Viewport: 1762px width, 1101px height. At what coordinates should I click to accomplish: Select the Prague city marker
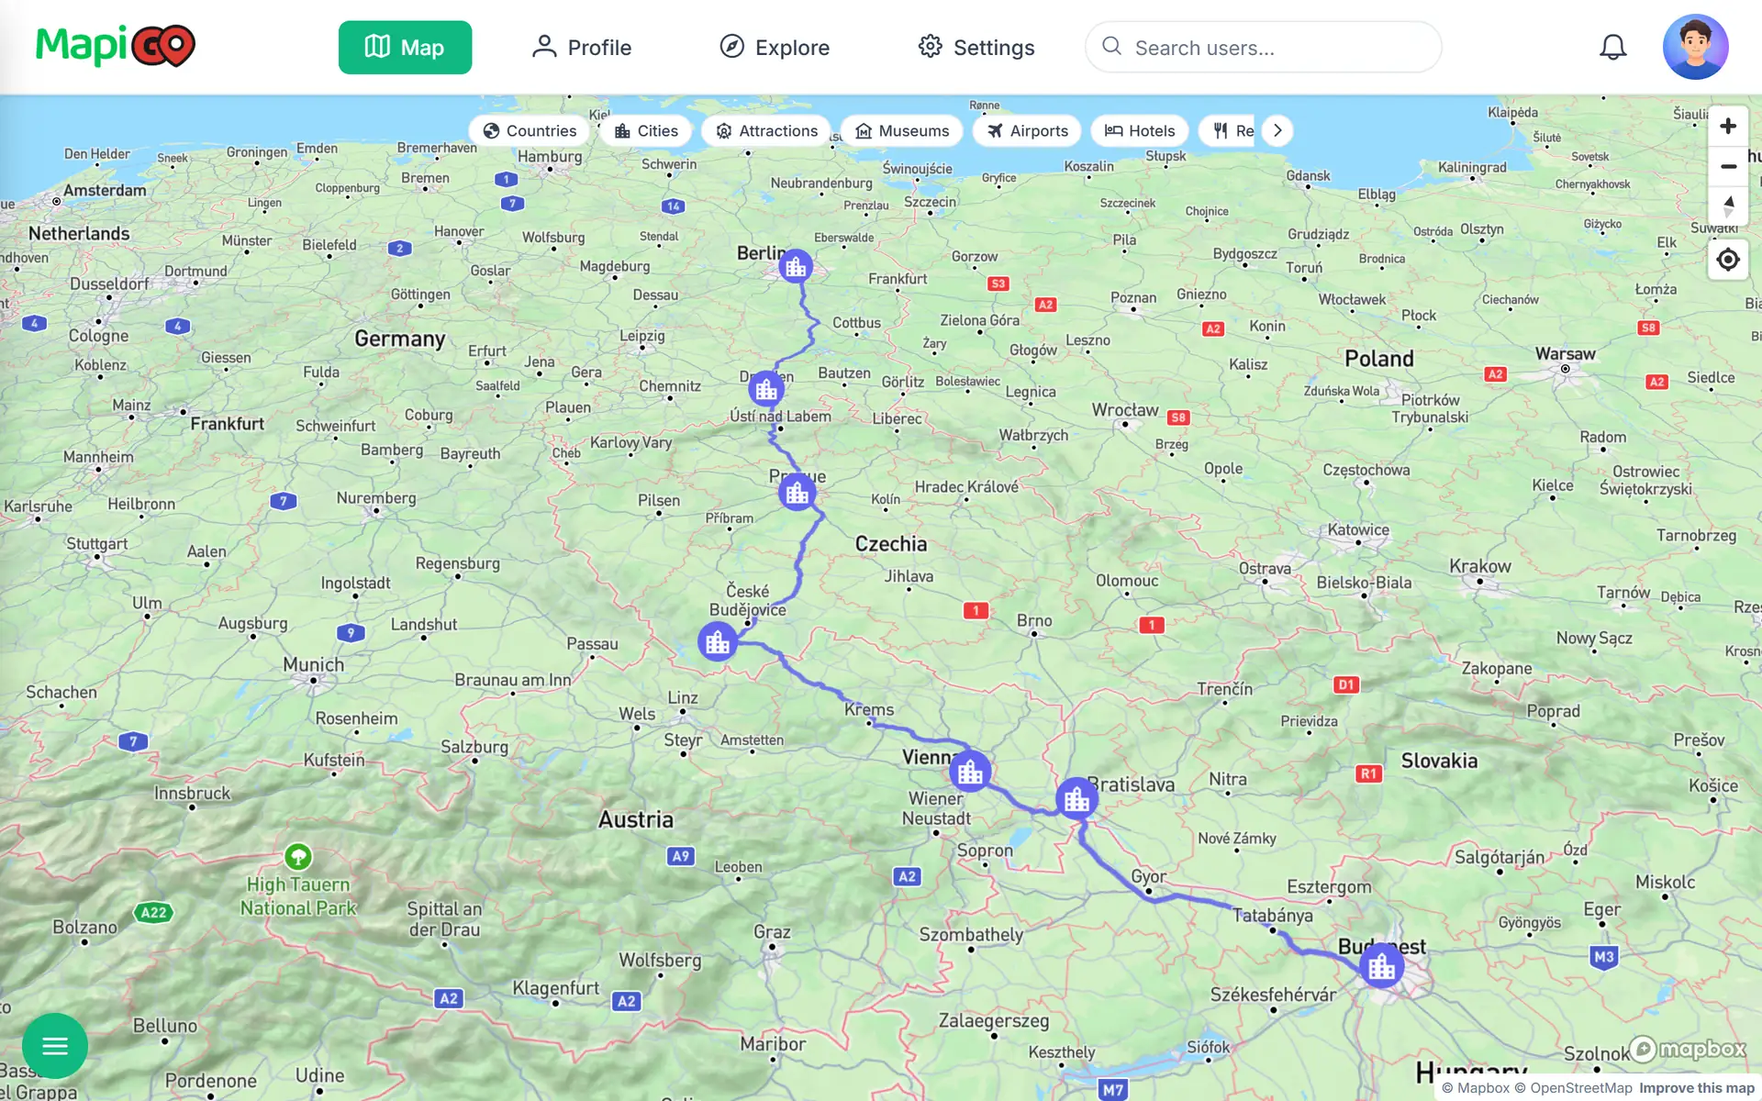797,493
